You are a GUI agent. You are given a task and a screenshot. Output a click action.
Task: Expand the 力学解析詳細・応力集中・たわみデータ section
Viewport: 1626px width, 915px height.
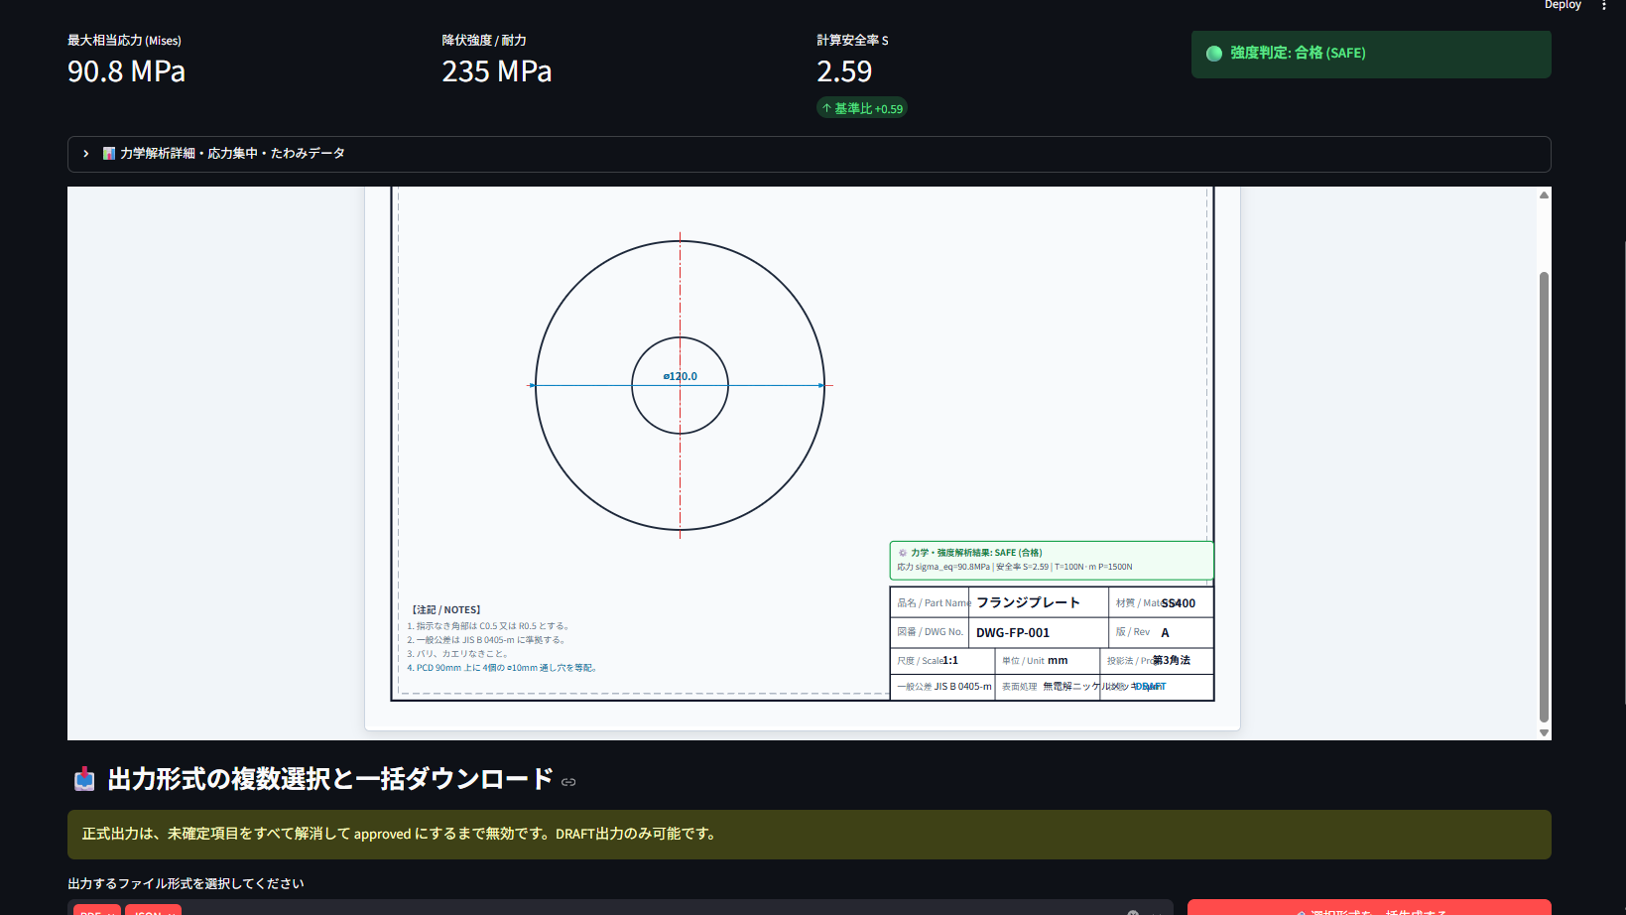click(x=809, y=154)
